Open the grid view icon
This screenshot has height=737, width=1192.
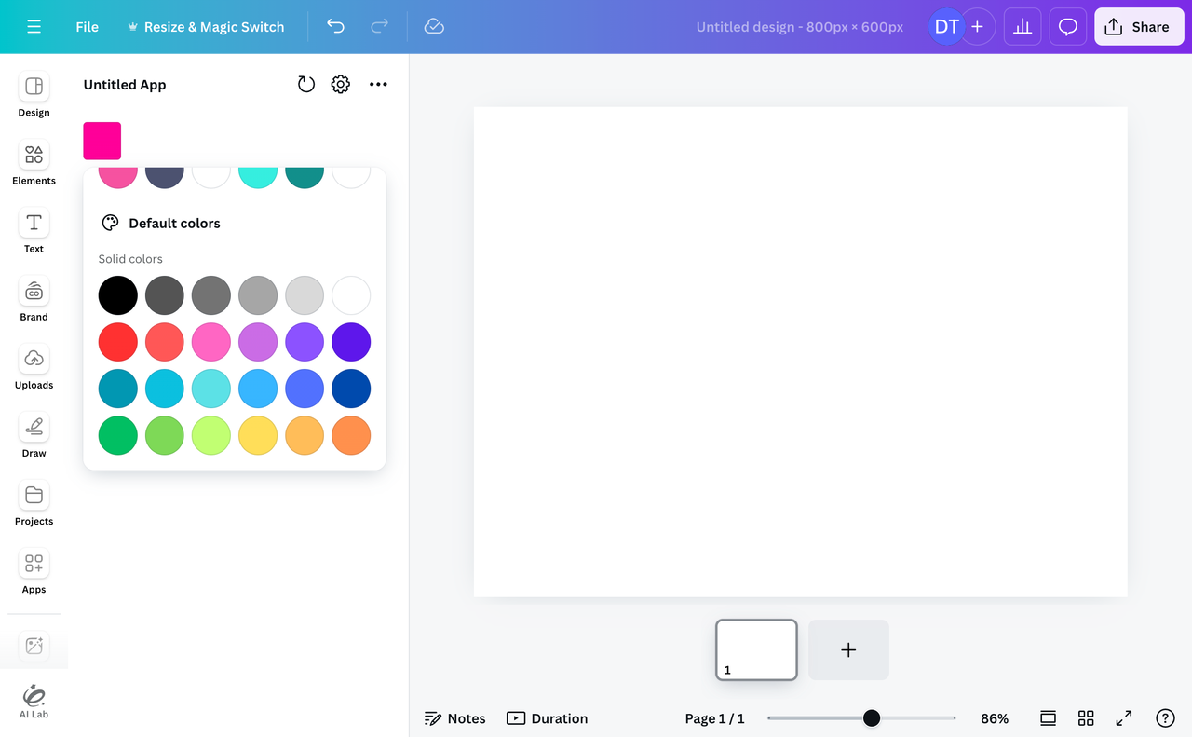tap(1086, 718)
